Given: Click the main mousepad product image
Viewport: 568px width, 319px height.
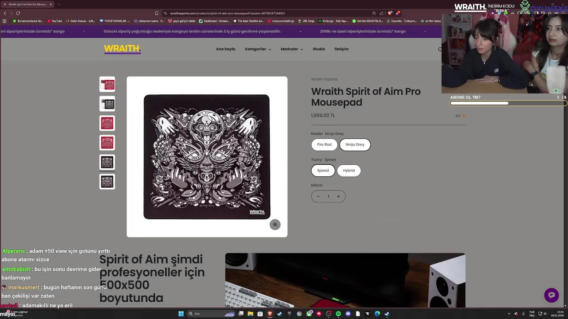Looking at the screenshot, I should click(x=207, y=157).
